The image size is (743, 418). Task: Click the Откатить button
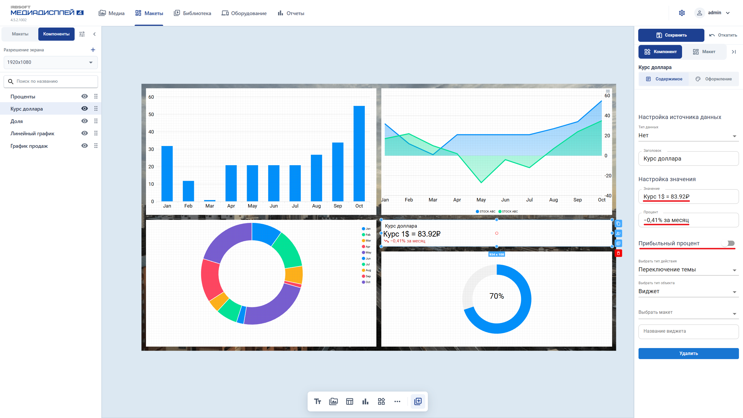pyautogui.click(x=723, y=35)
